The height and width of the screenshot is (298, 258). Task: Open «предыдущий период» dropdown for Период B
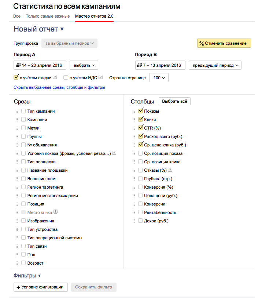(215, 65)
